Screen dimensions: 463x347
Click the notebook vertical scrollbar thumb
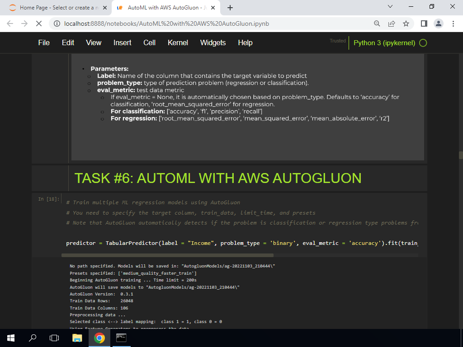(x=461, y=155)
